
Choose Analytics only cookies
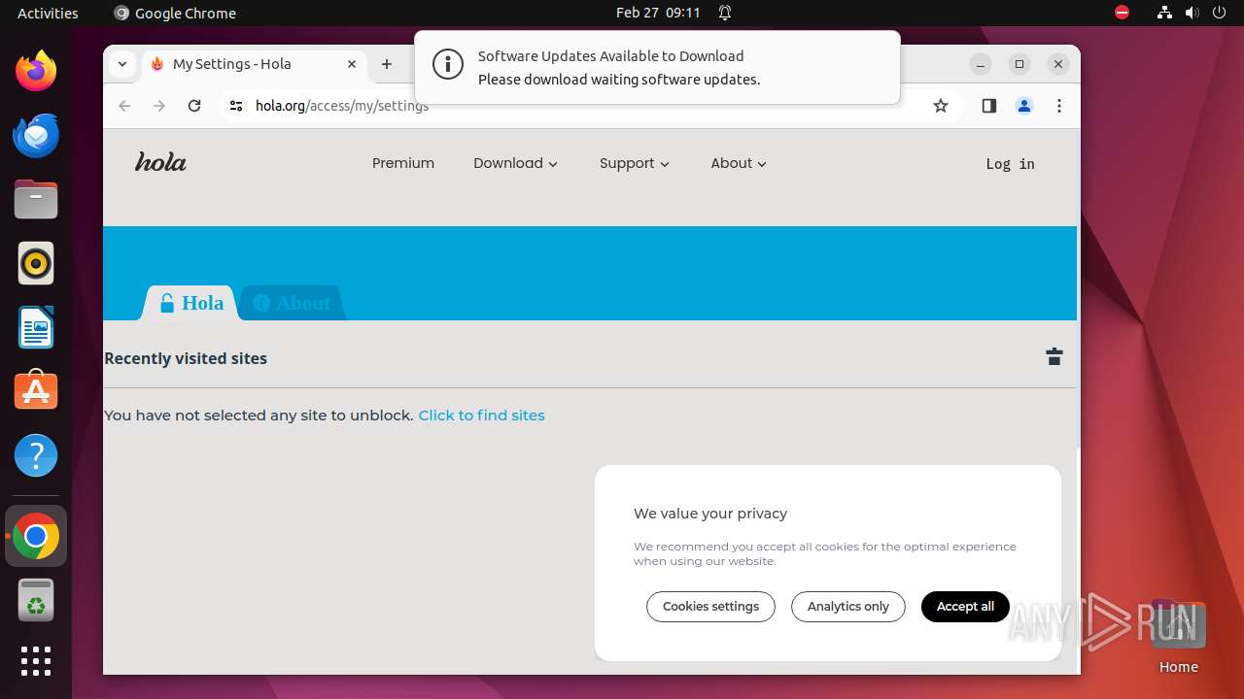point(847,607)
